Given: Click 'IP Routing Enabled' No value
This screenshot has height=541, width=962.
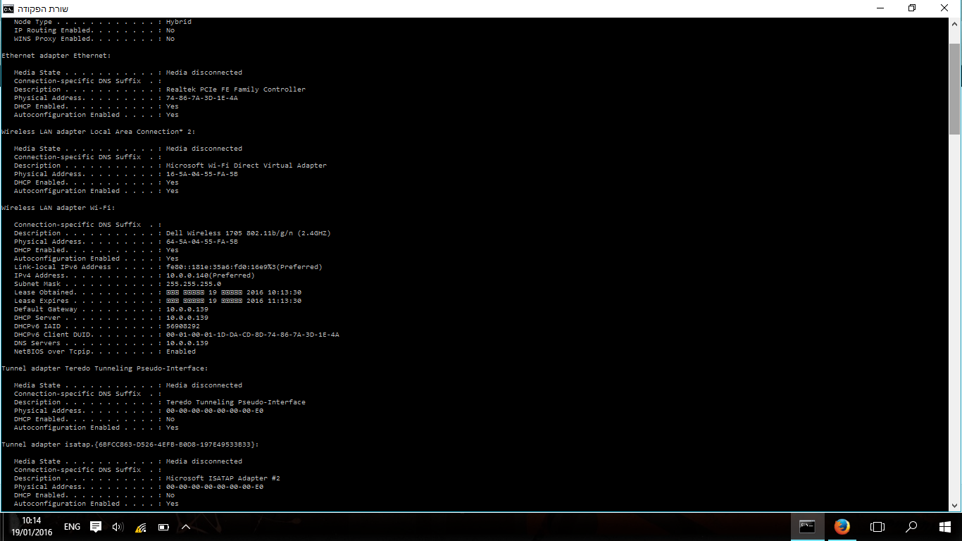Looking at the screenshot, I should click(170, 30).
